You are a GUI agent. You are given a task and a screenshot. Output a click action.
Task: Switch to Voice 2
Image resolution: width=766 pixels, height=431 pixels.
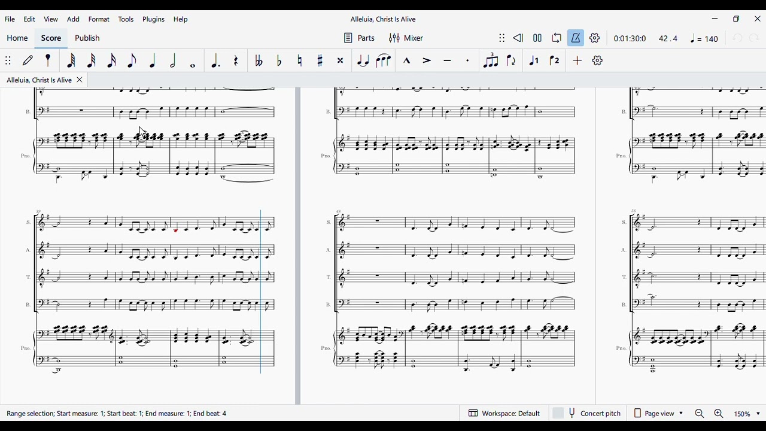tap(555, 60)
